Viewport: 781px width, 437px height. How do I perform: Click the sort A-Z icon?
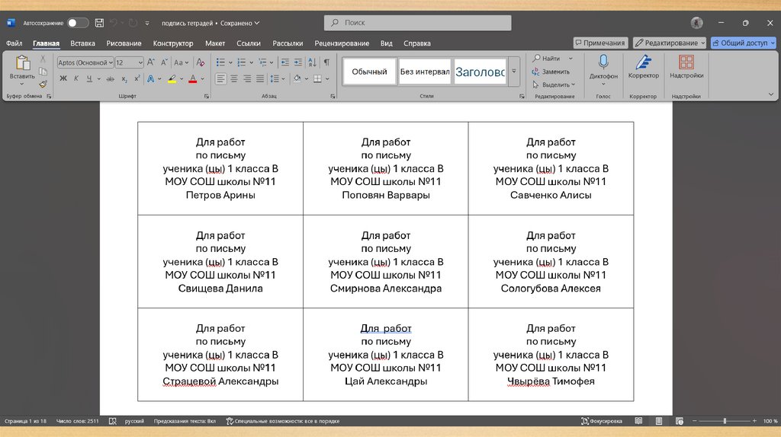tap(310, 62)
